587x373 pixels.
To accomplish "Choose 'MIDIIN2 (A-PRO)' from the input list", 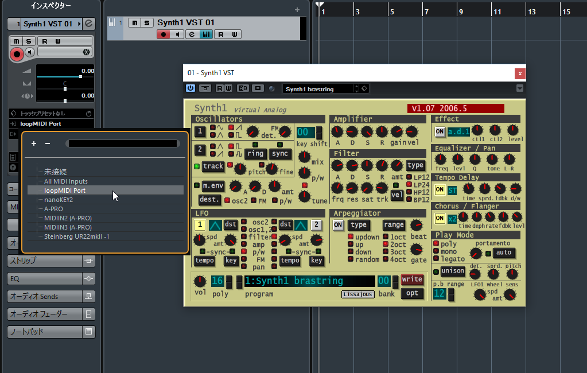I will (x=68, y=218).
